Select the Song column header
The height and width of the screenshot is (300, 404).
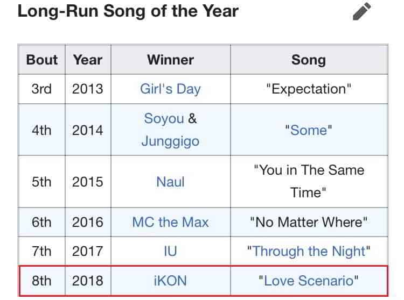(309, 60)
